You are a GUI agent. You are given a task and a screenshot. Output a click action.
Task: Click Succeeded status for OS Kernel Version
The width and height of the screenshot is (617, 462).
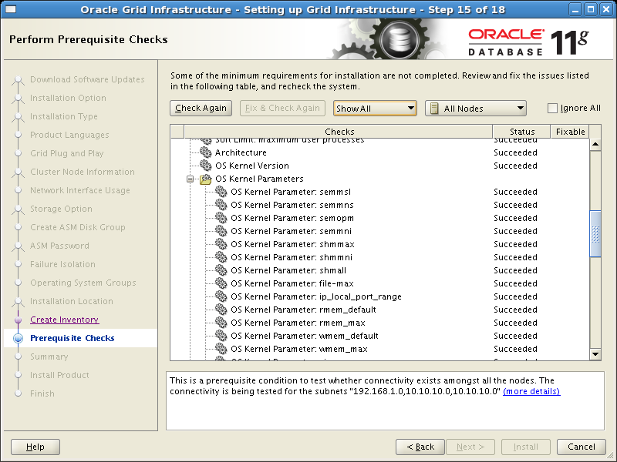pos(515,166)
